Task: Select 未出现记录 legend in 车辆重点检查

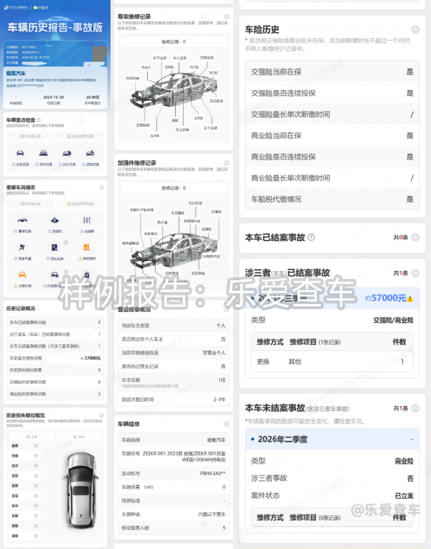Action: point(31,136)
